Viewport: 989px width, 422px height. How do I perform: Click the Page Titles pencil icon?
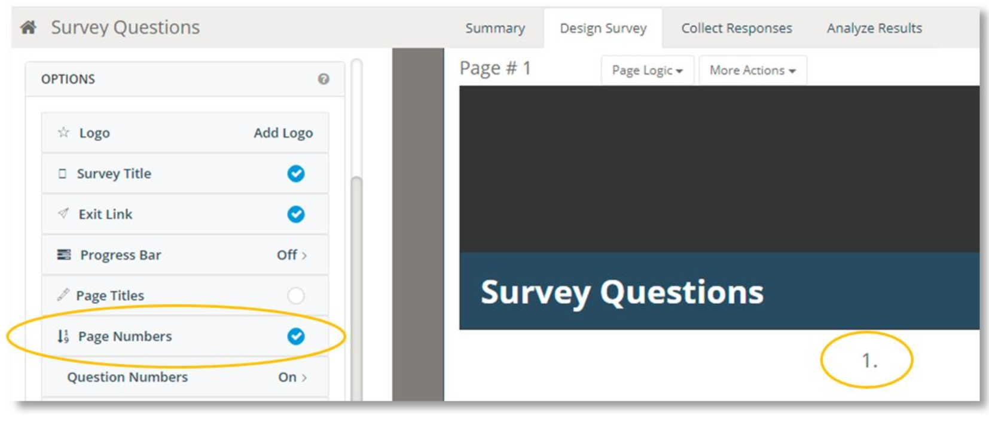point(63,295)
